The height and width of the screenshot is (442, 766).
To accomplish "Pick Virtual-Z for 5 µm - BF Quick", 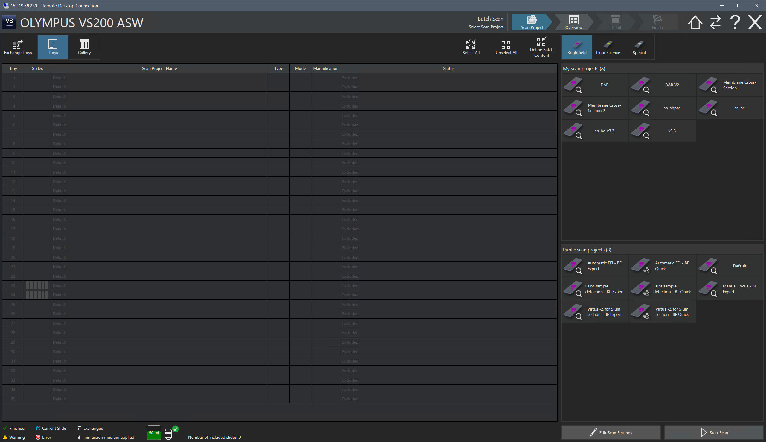I will [663, 312].
